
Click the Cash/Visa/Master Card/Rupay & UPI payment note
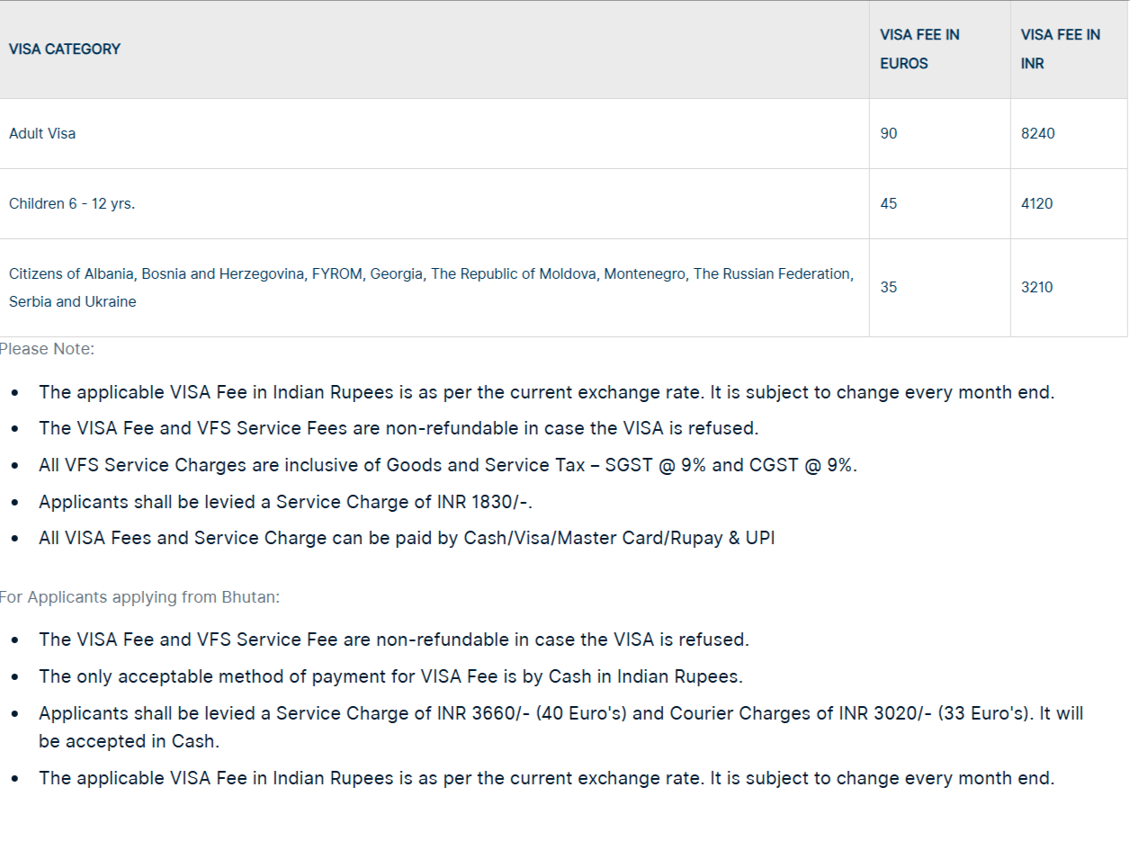coord(407,538)
